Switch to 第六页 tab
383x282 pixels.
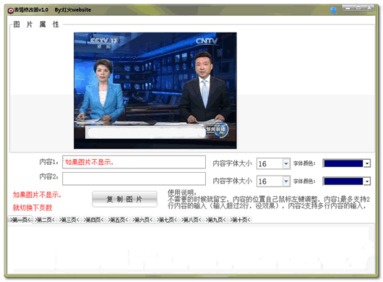[142, 220]
